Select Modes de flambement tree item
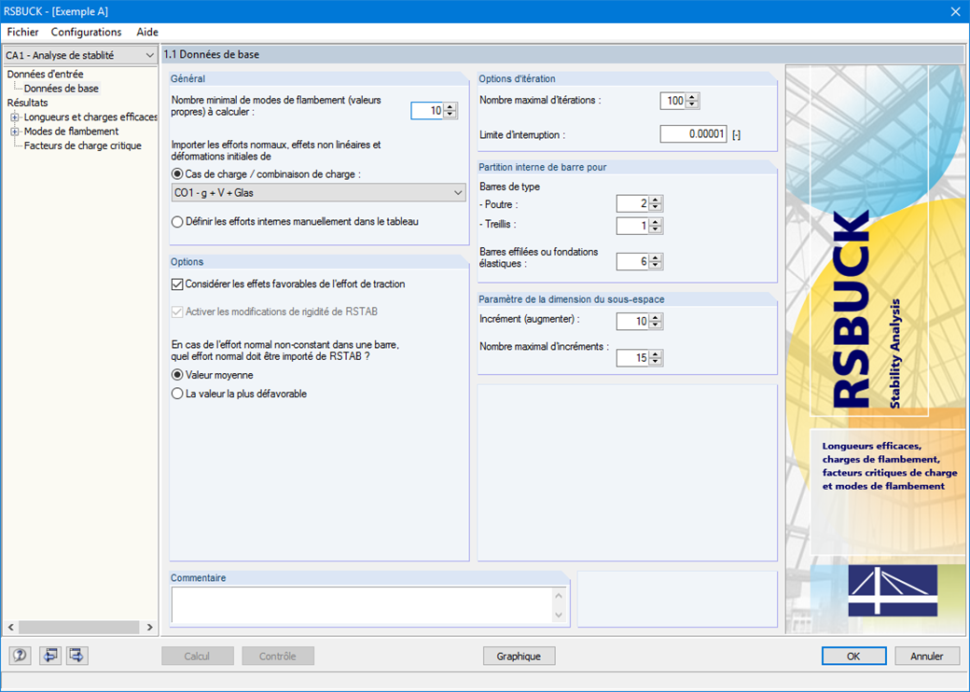 [x=71, y=131]
